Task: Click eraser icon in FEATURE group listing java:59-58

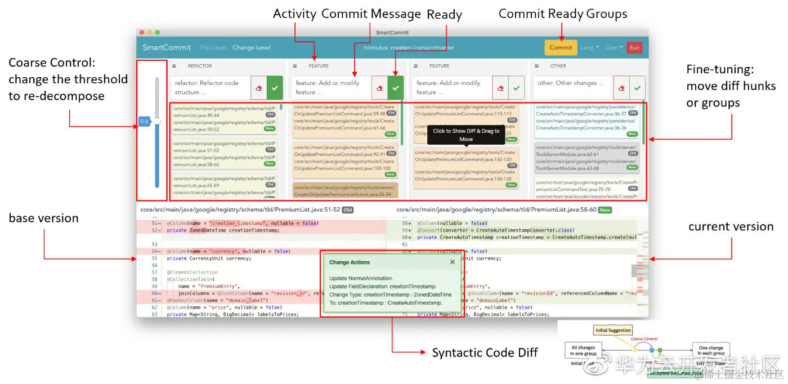Action: (379, 88)
